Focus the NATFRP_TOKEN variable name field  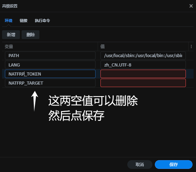pos(50,74)
